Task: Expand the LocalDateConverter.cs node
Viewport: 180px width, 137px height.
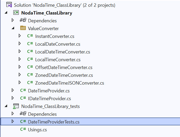Action: pyautogui.click(x=20, y=44)
